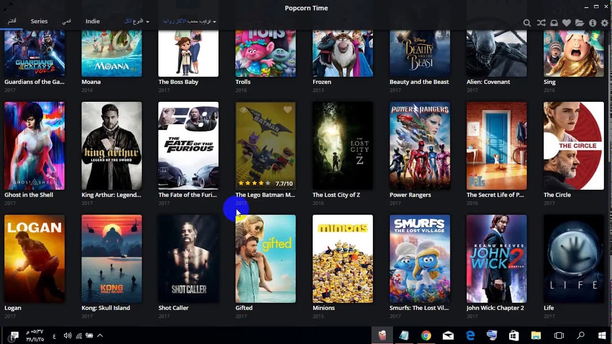Click the Sing title text
The height and width of the screenshot is (344, 612).
(x=549, y=82)
